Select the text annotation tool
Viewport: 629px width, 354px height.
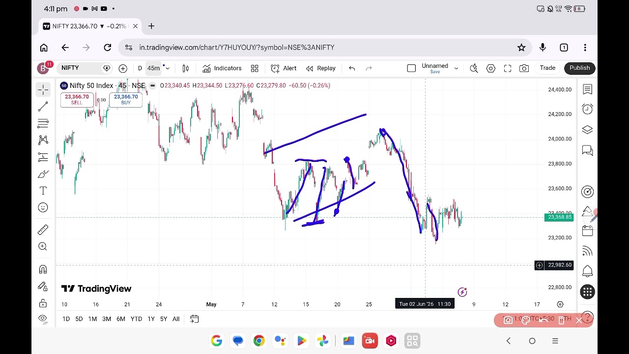pos(43,191)
